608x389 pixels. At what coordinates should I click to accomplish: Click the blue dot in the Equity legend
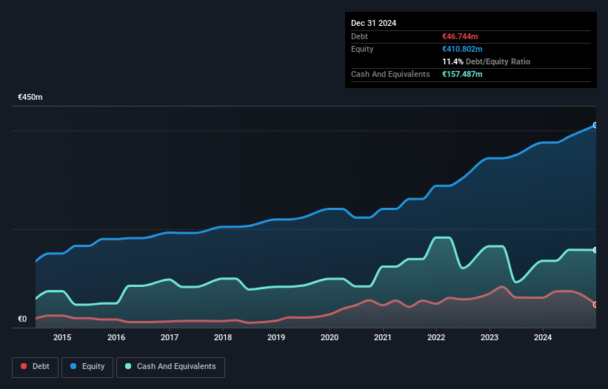pyautogui.click(x=74, y=367)
